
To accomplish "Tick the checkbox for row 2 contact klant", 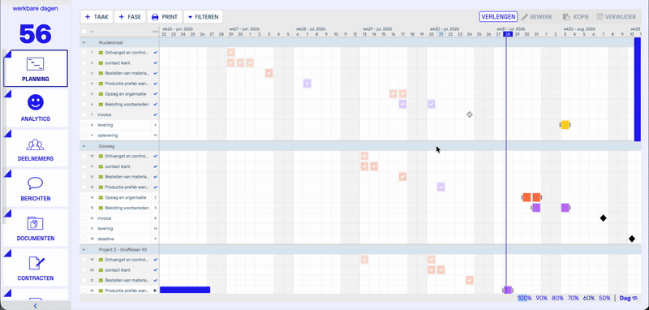I will coord(84,63).
